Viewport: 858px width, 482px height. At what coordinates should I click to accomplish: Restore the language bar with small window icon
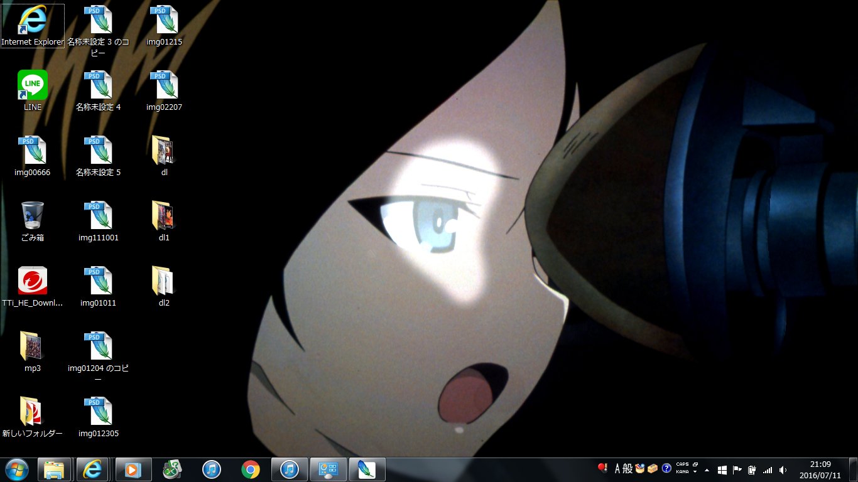[x=695, y=465]
